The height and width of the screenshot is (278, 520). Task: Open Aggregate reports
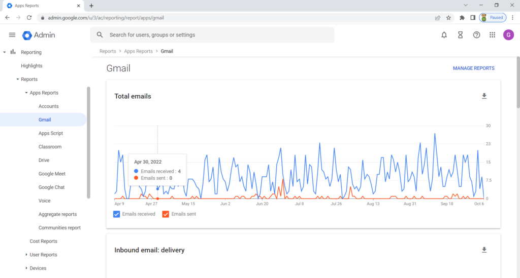click(57, 214)
